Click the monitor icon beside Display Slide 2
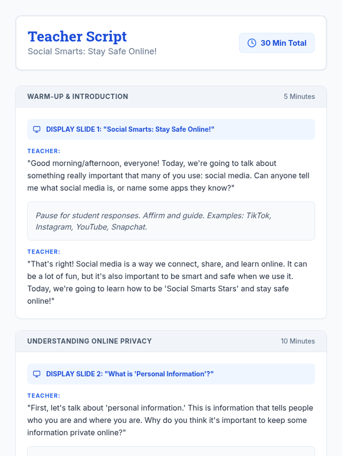The width and height of the screenshot is (342, 456). 37,374
